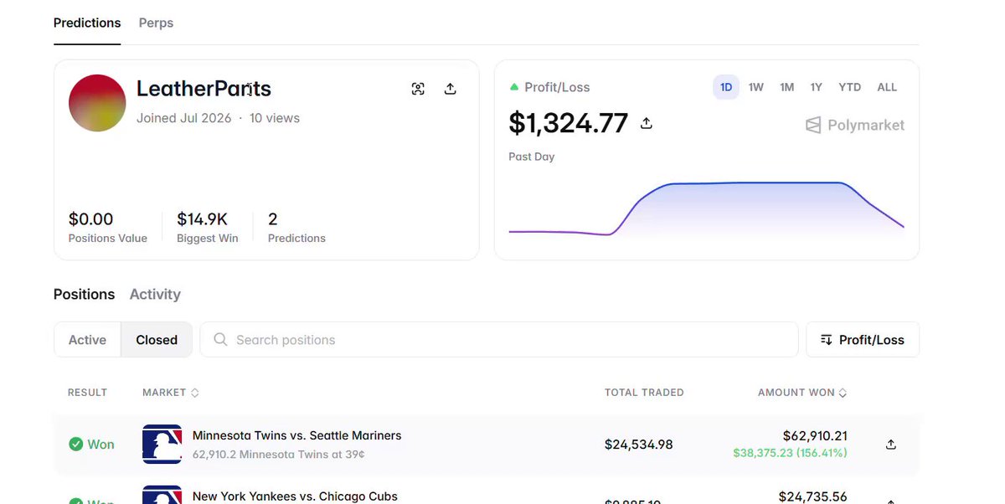Click the LeatherPants username
Viewport: 1005px width, 504px height.
[204, 89]
